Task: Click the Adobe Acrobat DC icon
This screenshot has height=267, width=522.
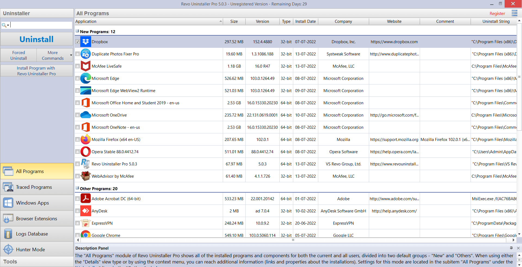Action: pyautogui.click(x=86, y=199)
